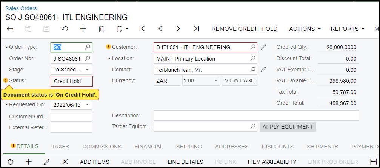
Task: Open the clipboard dropdown menu
Action: pos(123,29)
